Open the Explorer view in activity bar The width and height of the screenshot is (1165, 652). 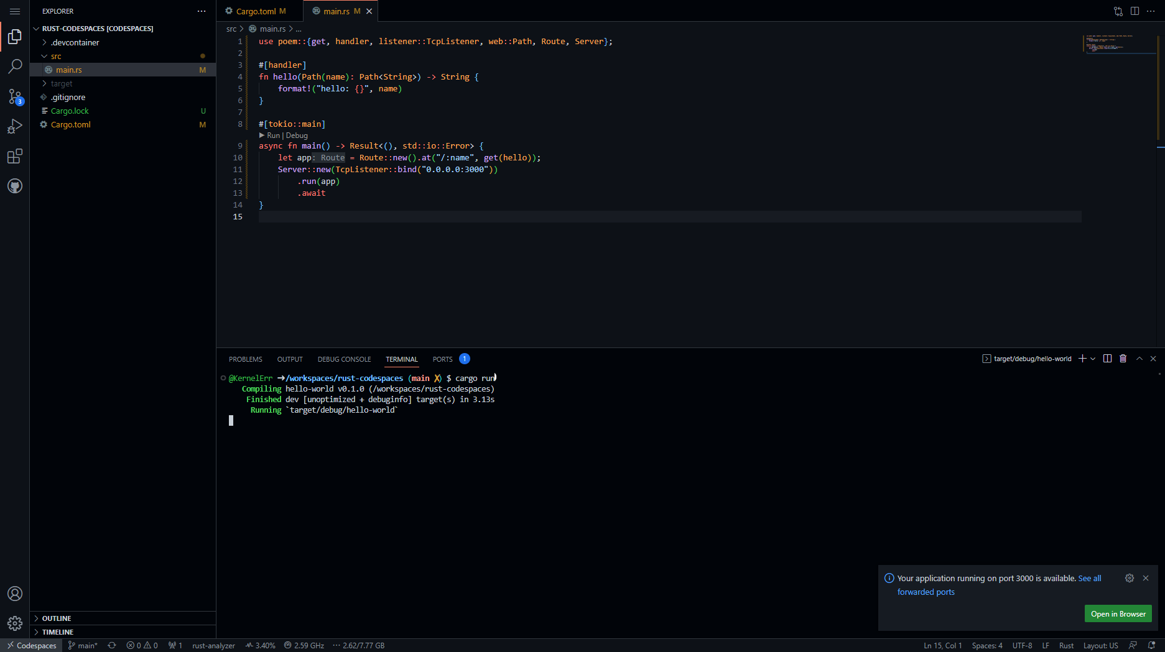click(x=15, y=37)
